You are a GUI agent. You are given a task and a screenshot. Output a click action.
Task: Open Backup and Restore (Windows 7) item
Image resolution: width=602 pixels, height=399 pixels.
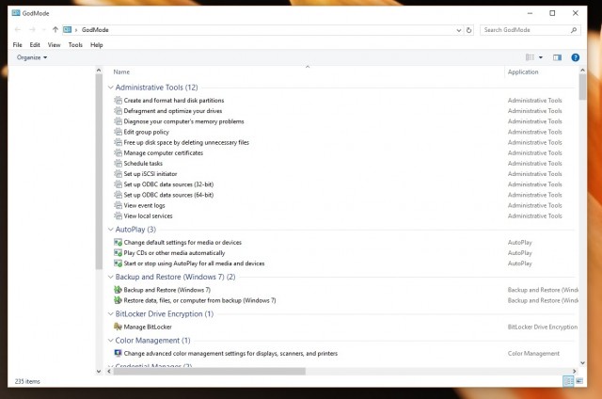[x=159, y=290]
